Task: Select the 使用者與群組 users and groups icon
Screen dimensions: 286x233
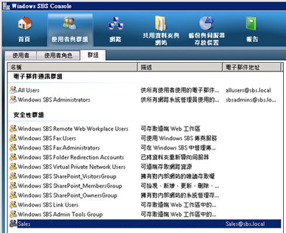Action: click(69, 23)
